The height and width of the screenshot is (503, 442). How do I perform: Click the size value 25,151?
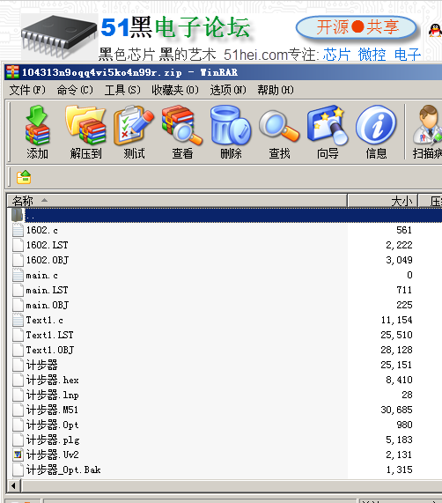point(396,365)
